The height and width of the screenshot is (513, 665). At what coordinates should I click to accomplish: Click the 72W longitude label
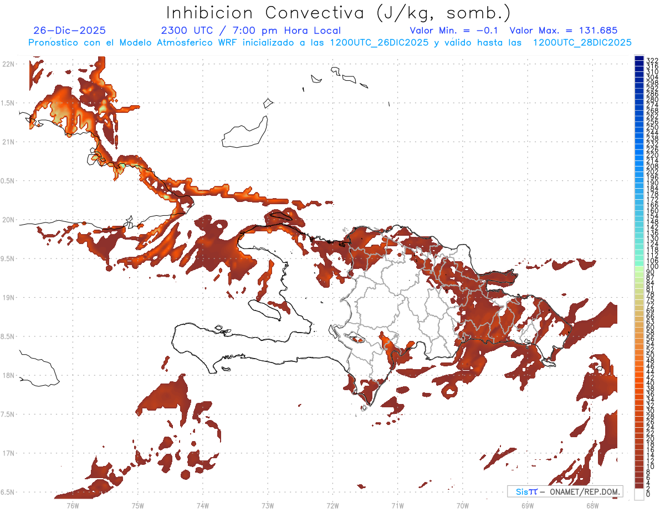pos(332,505)
